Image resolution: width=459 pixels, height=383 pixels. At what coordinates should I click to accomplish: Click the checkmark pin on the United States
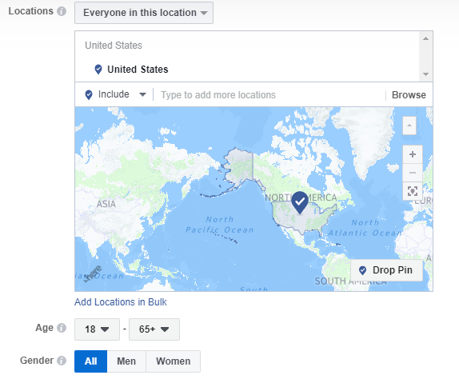(299, 202)
